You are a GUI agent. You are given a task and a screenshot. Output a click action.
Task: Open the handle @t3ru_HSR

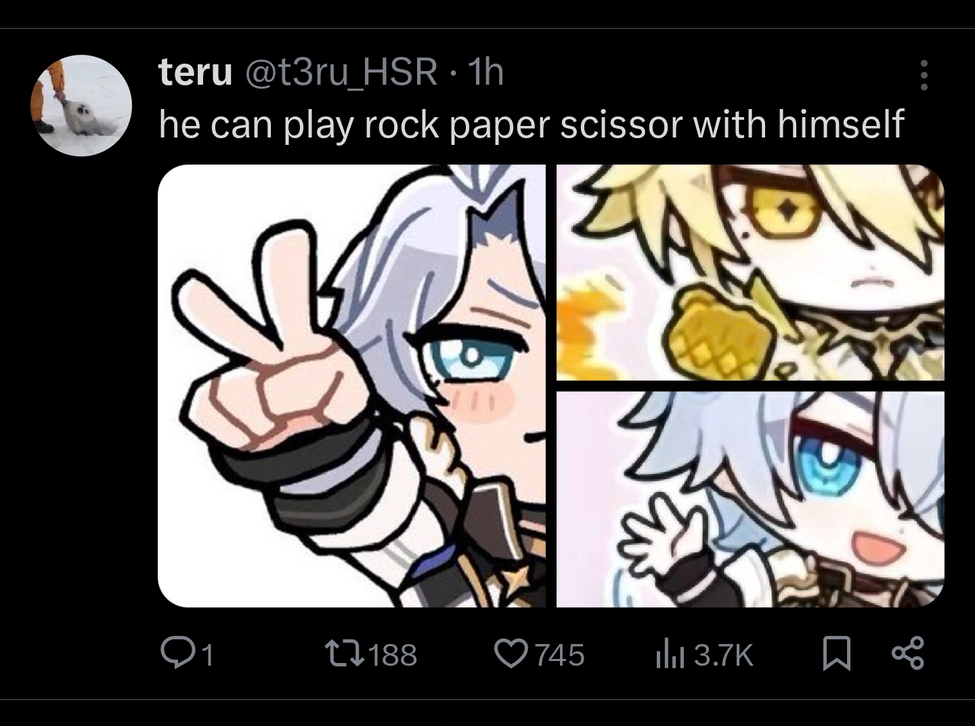coord(341,72)
